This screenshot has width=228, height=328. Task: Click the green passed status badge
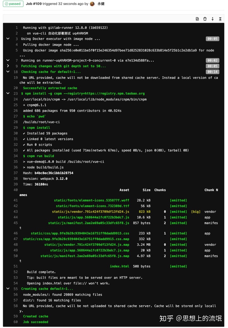tap(13, 4)
